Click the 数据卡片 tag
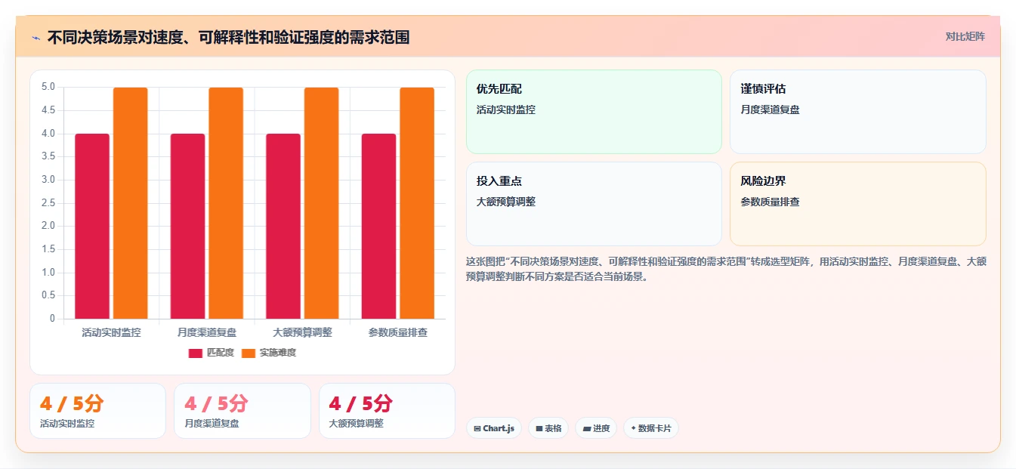Image resolution: width=1016 pixels, height=469 pixels. (651, 428)
